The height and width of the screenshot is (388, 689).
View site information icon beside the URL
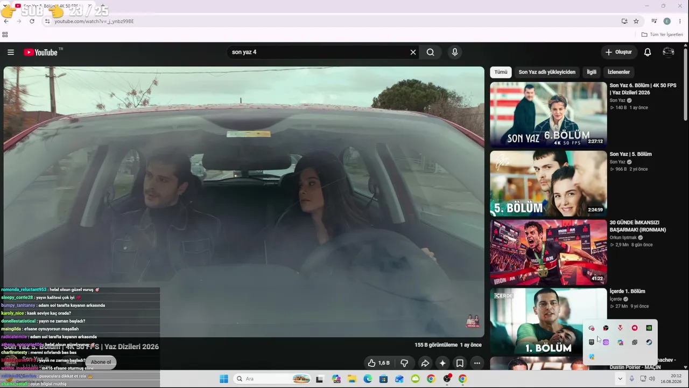tap(47, 21)
